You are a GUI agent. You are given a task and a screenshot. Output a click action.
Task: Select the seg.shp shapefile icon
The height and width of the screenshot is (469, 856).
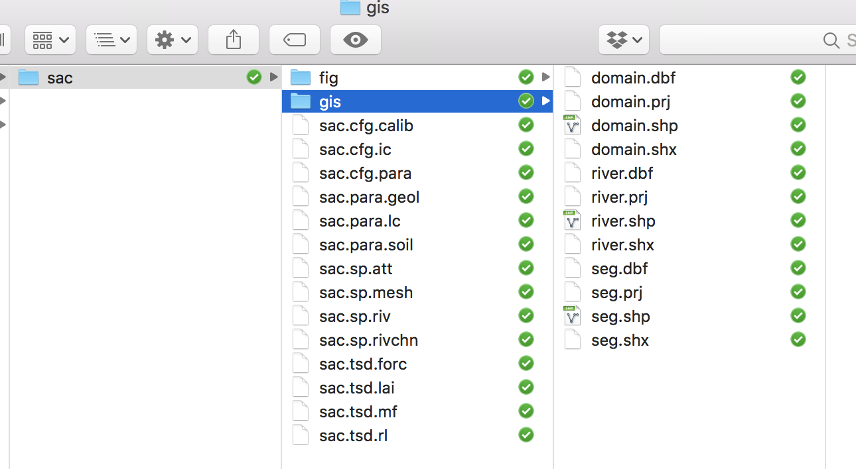pos(572,316)
